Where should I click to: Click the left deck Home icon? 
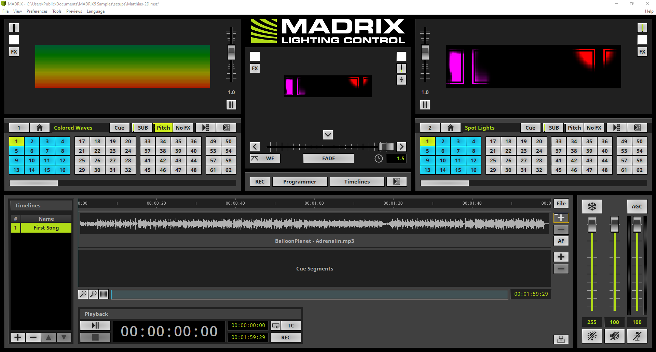40,128
